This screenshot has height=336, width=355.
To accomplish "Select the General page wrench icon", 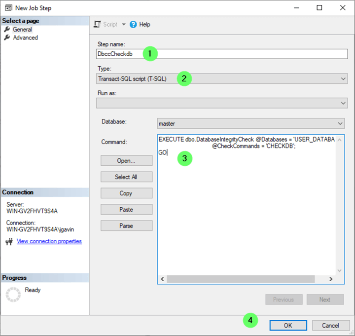I will 7,30.
